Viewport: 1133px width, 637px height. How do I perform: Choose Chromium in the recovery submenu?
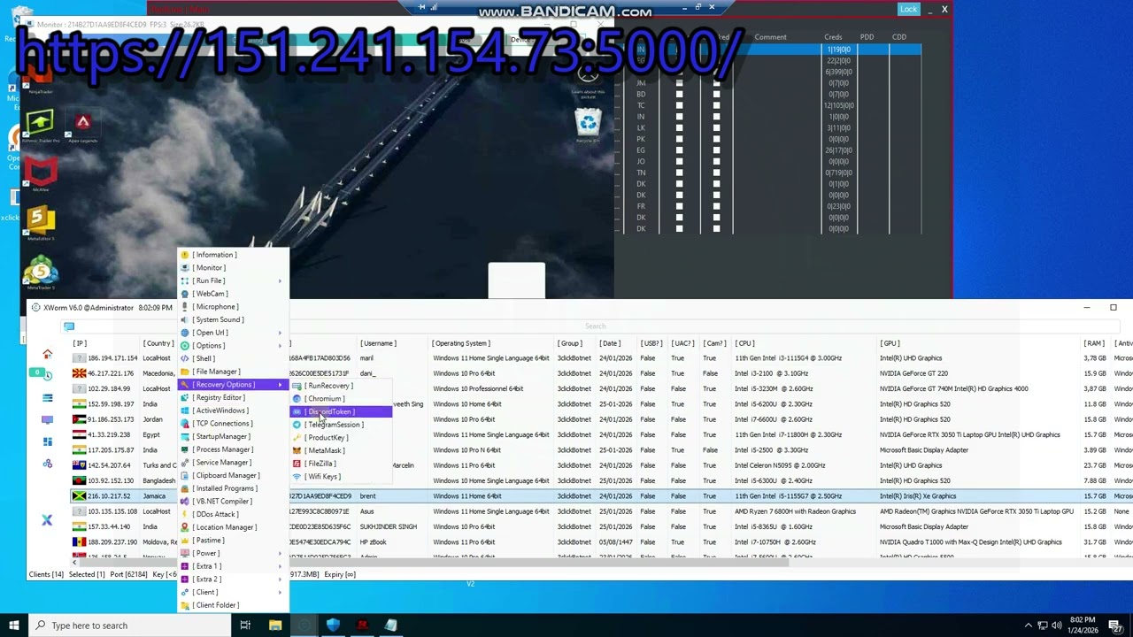[x=341, y=399]
